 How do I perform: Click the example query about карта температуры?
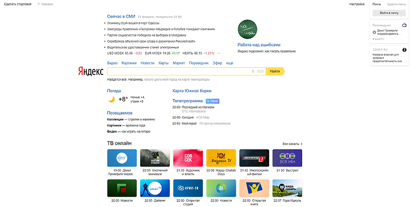[177, 80]
